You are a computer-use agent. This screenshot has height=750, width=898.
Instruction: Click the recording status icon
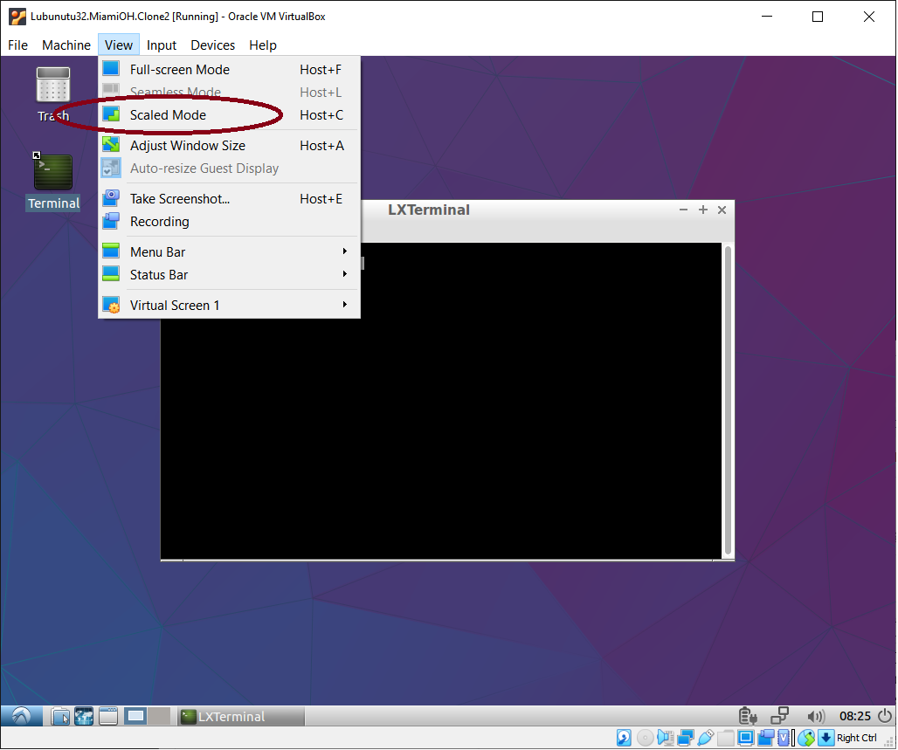(x=766, y=738)
